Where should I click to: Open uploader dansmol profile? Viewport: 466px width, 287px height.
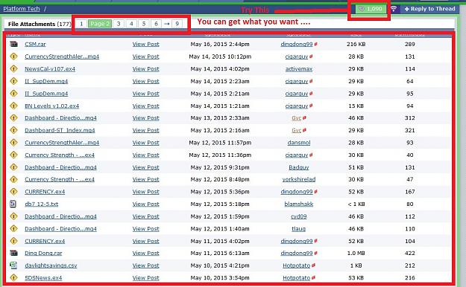pos(299,143)
